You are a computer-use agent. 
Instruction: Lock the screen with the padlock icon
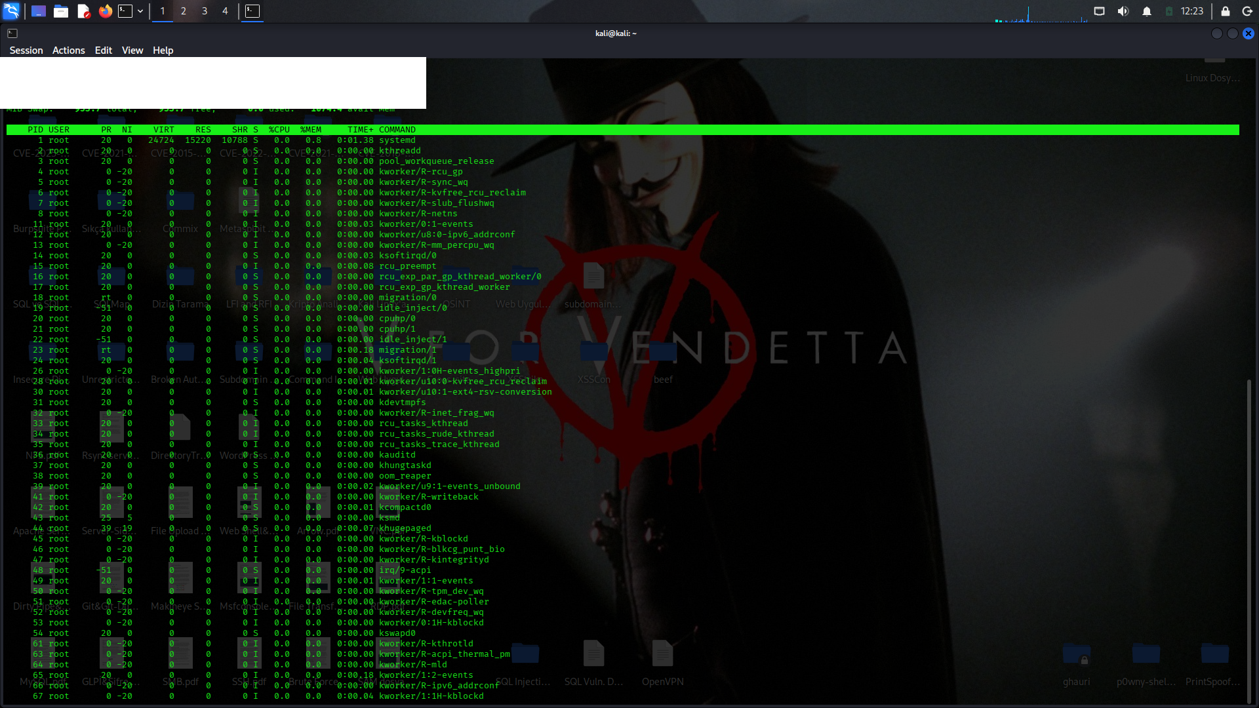1226,11
